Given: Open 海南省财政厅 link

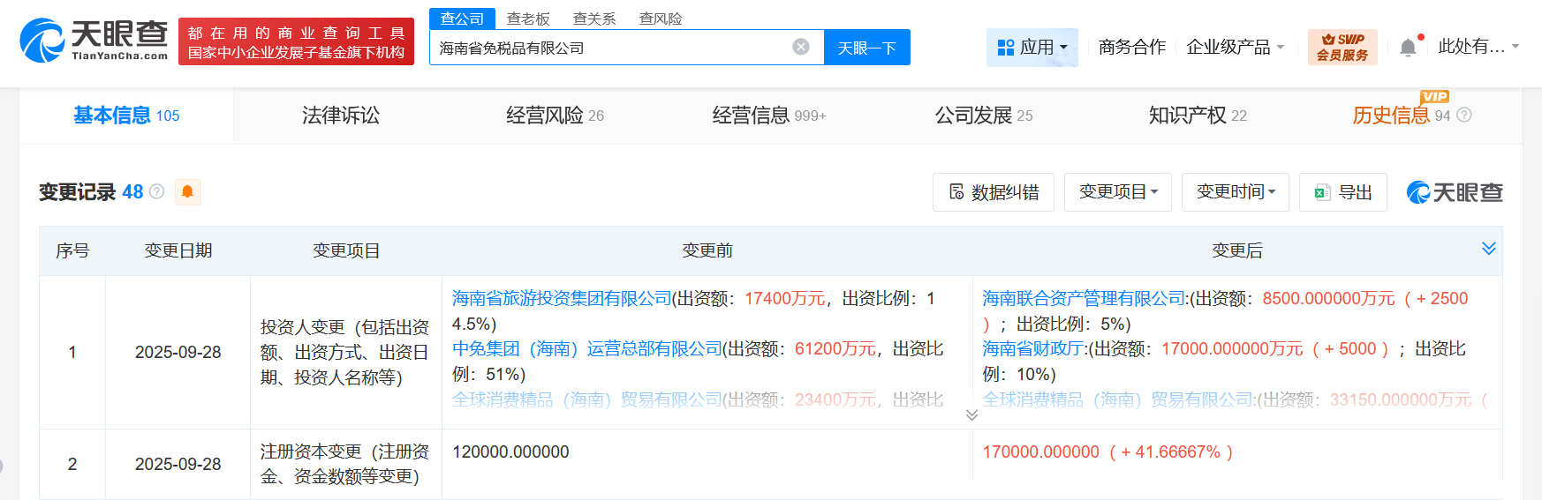Looking at the screenshot, I should point(1033,349).
